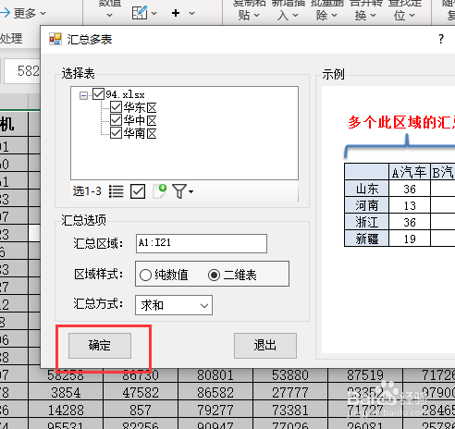Open the 汇总方式 求和 dropdown
This screenshot has height=429, width=455.
coord(174,305)
